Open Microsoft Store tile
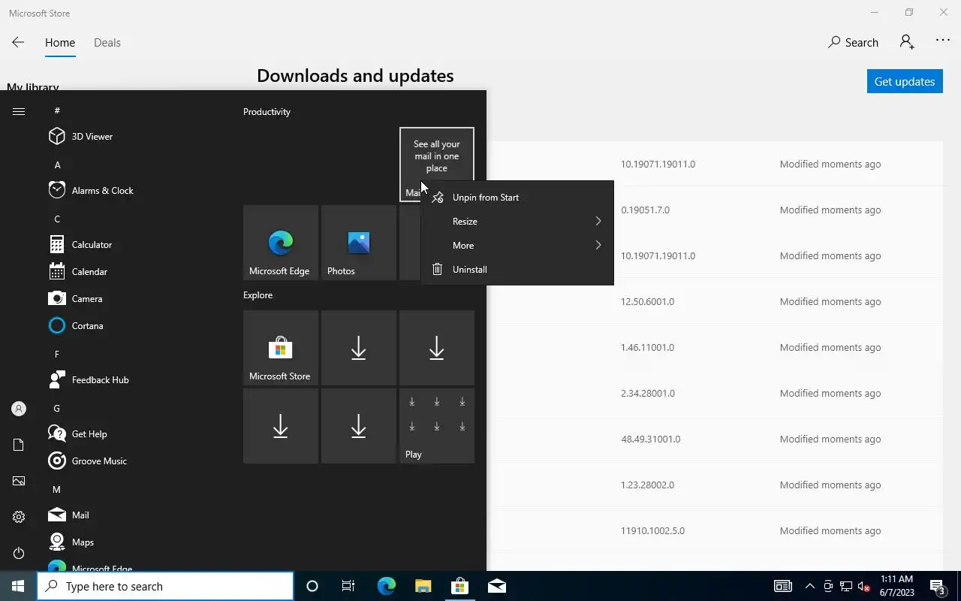The width and height of the screenshot is (961, 601). click(281, 348)
